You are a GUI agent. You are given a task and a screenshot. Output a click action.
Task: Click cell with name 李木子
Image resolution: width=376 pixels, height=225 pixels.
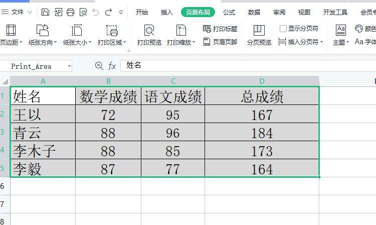pyautogui.click(x=43, y=150)
